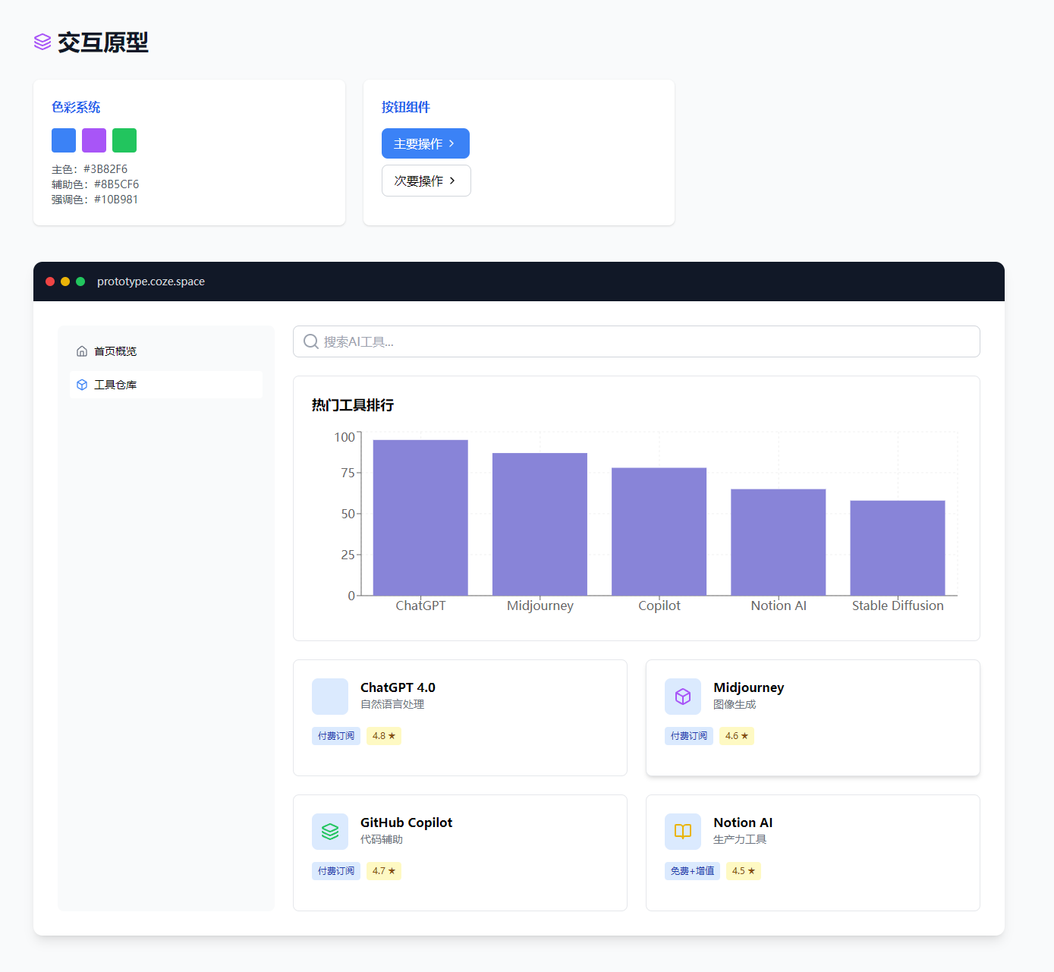Click the magnifier icon in search box
Image resolution: width=1054 pixels, height=972 pixels.
(x=310, y=341)
